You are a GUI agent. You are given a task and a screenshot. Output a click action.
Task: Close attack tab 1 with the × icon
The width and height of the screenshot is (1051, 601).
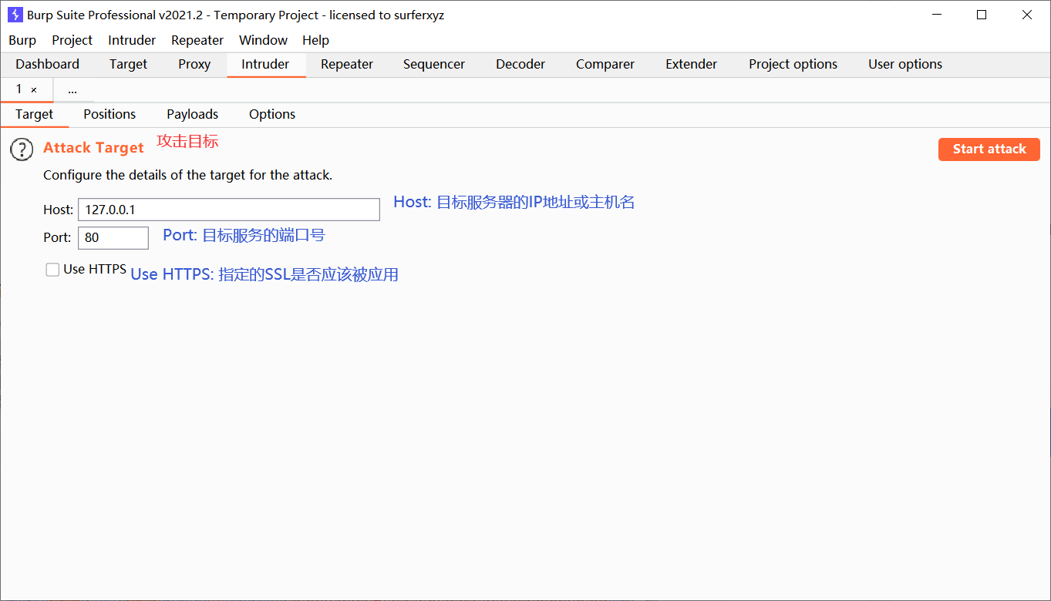click(x=34, y=90)
